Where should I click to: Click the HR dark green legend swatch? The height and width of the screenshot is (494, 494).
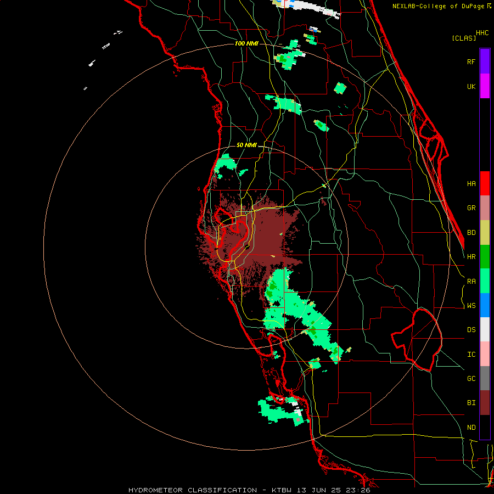(485, 257)
